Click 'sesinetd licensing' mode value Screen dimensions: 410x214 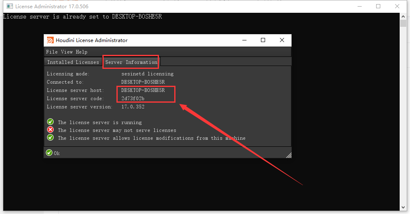pos(147,74)
